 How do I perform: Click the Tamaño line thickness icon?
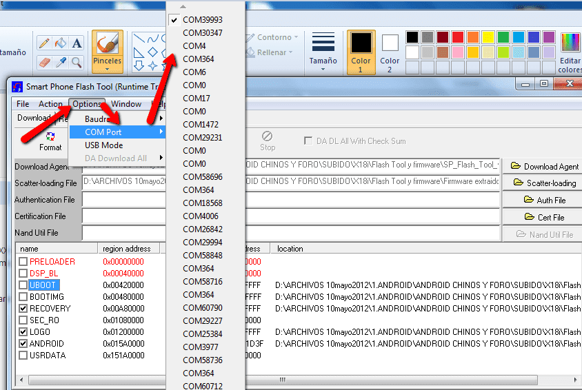[323, 41]
